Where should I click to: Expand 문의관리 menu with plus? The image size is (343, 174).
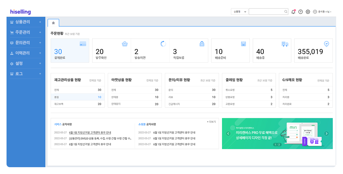(x=40, y=43)
